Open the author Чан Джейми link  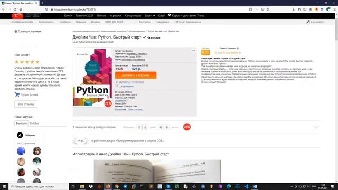pyautogui.click(x=127, y=51)
